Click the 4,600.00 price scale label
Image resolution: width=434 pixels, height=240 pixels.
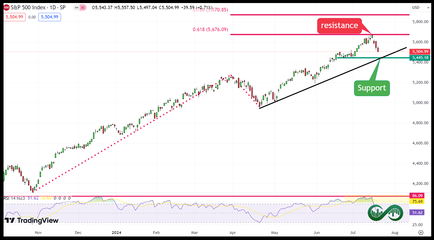[420, 143]
